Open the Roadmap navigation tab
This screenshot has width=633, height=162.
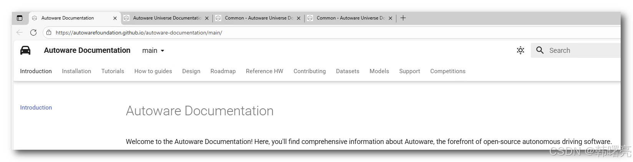click(223, 71)
